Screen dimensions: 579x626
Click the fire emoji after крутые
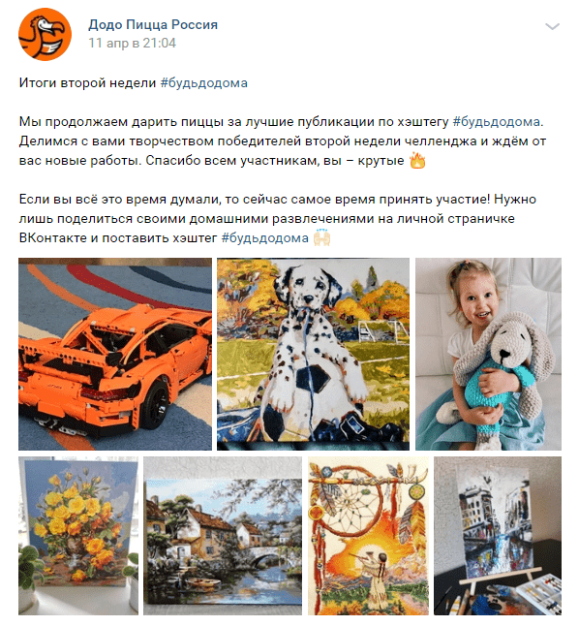[x=417, y=161]
